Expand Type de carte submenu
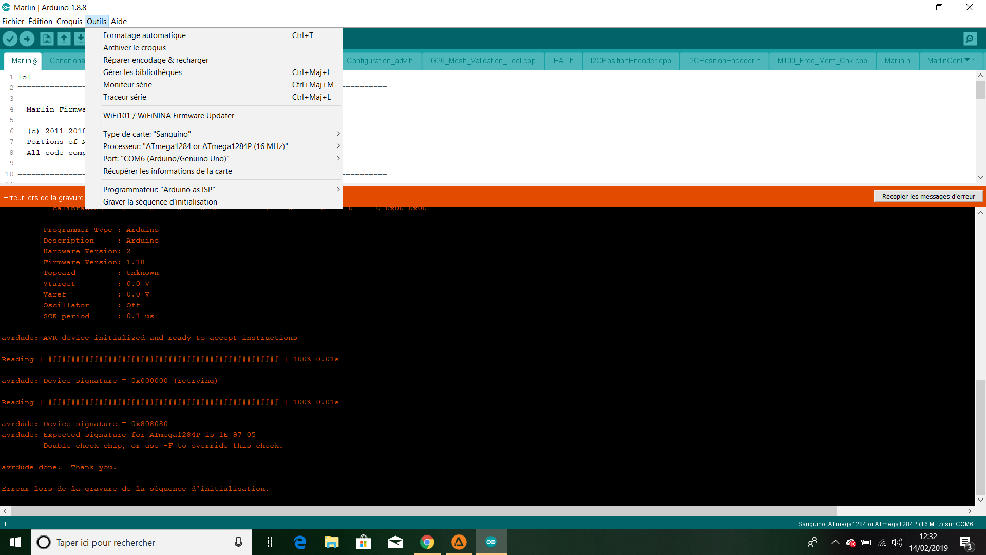This screenshot has width=986, height=555. (214, 134)
